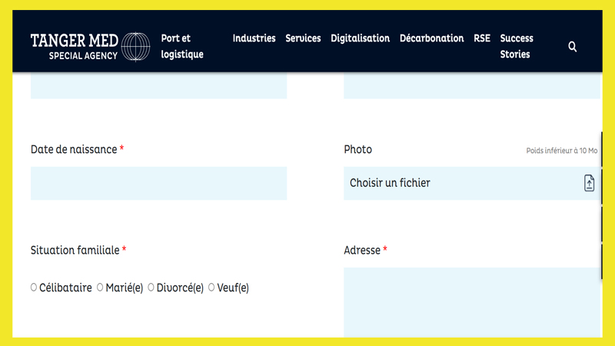Screen dimensions: 615x346
Task: Choose the Divorcé(e) radio option
Action: [x=151, y=288]
